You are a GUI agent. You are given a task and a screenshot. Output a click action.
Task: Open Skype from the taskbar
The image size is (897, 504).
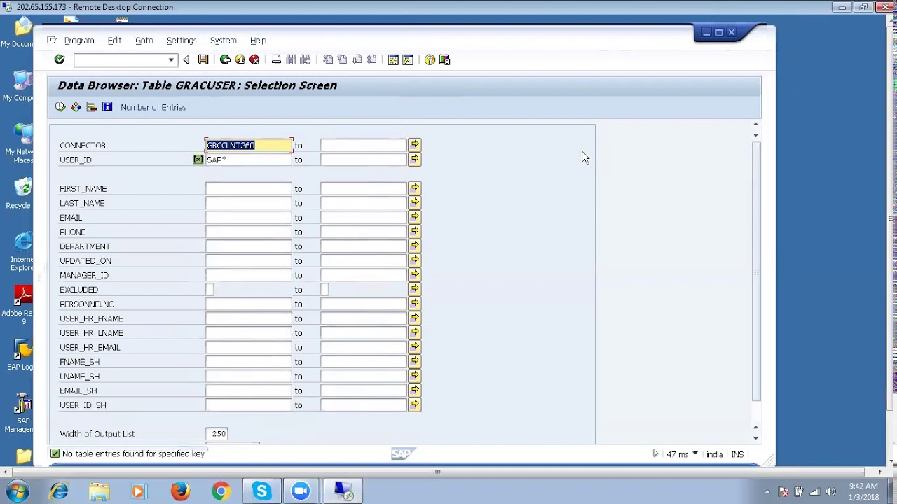(261, 491)
